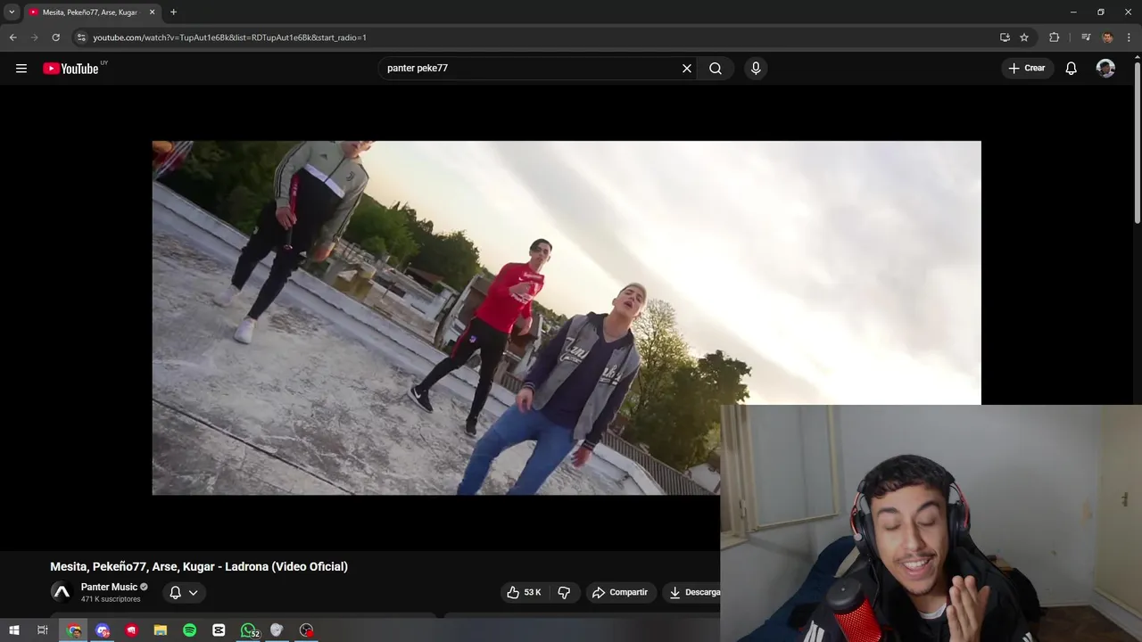This screenshot has height=642, width=1142.
Task: Click the Crear button
Action: click(x=1027, y=69)
